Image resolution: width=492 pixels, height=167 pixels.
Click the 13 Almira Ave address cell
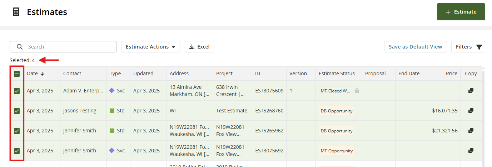189,91
